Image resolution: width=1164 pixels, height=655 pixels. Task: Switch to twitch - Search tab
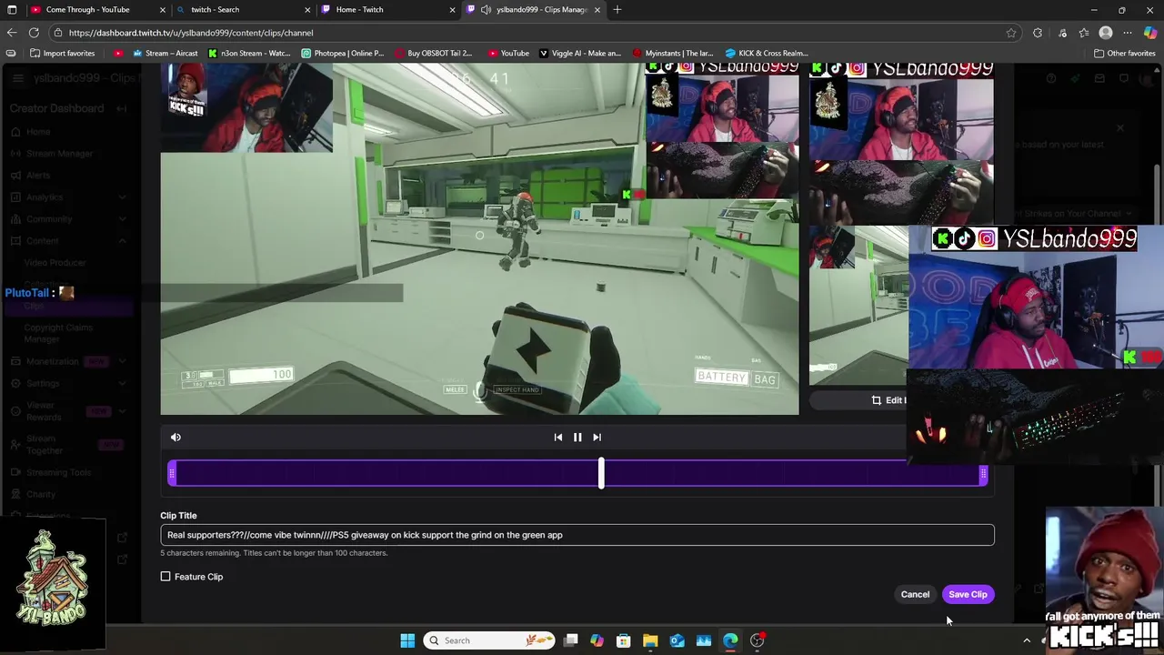[215, 9]
